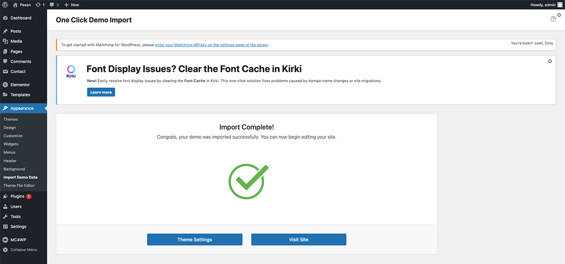This screenshot has height=264, width=565.
Task: Click the Collapse Menu arrow icon
Action: [x=5, y=250]
